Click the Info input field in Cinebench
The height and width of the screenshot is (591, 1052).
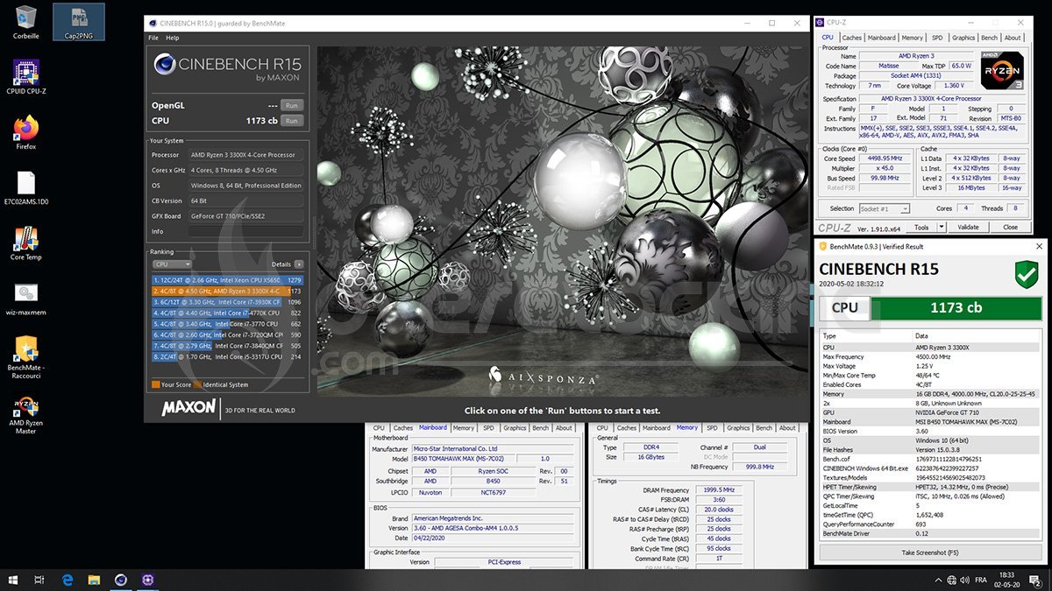point(246,232)
